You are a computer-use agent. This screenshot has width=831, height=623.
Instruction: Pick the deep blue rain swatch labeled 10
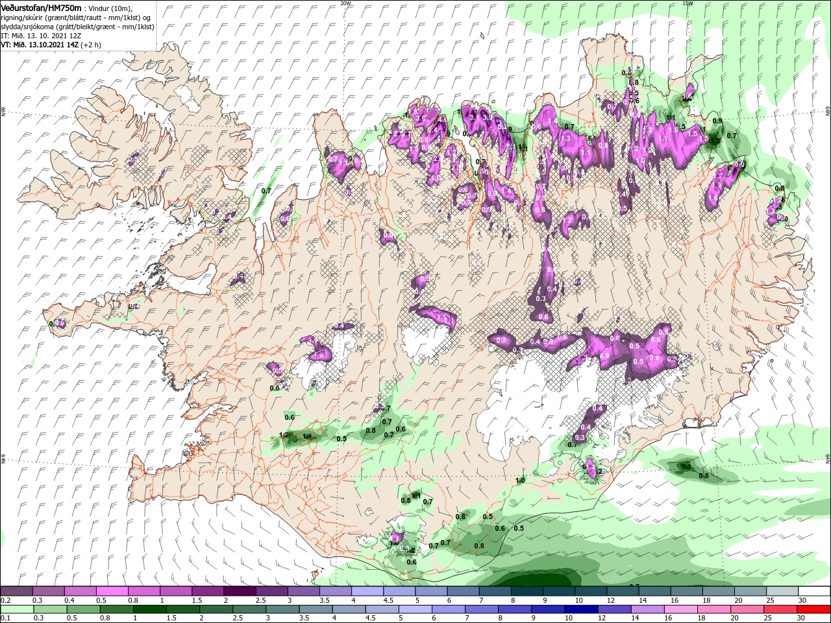580,609
